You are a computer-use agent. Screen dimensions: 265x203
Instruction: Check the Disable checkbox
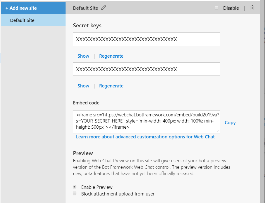tap(216, 8)
